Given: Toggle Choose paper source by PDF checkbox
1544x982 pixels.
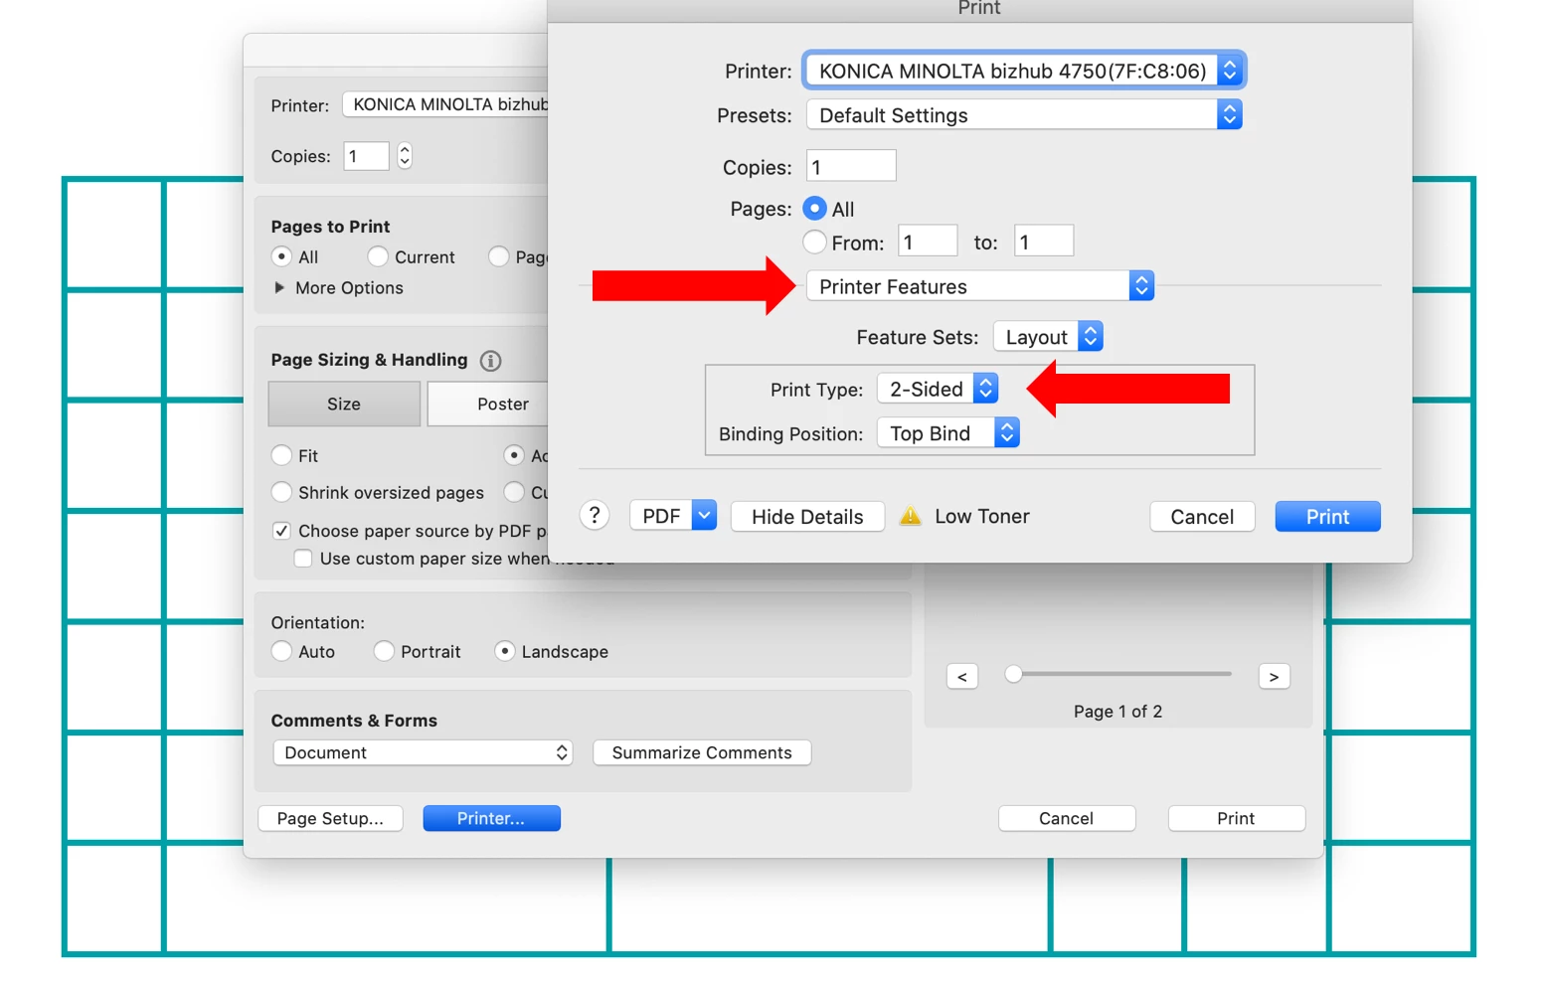Looking at the screenshot, I should coord(281,531).
